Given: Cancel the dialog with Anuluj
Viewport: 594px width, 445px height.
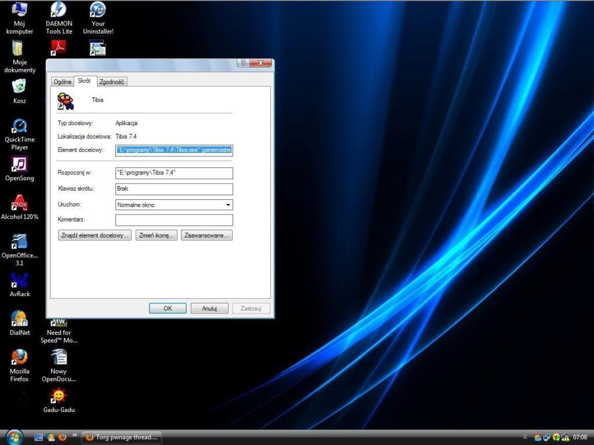Looking at the screenshot, I should pos(209,308).
